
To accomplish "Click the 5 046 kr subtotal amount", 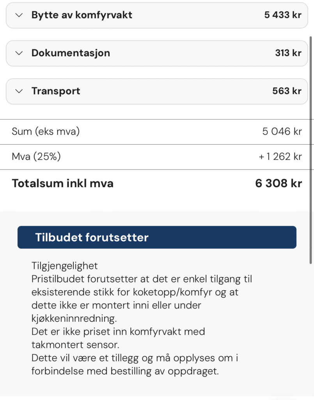I will (282, 132).
